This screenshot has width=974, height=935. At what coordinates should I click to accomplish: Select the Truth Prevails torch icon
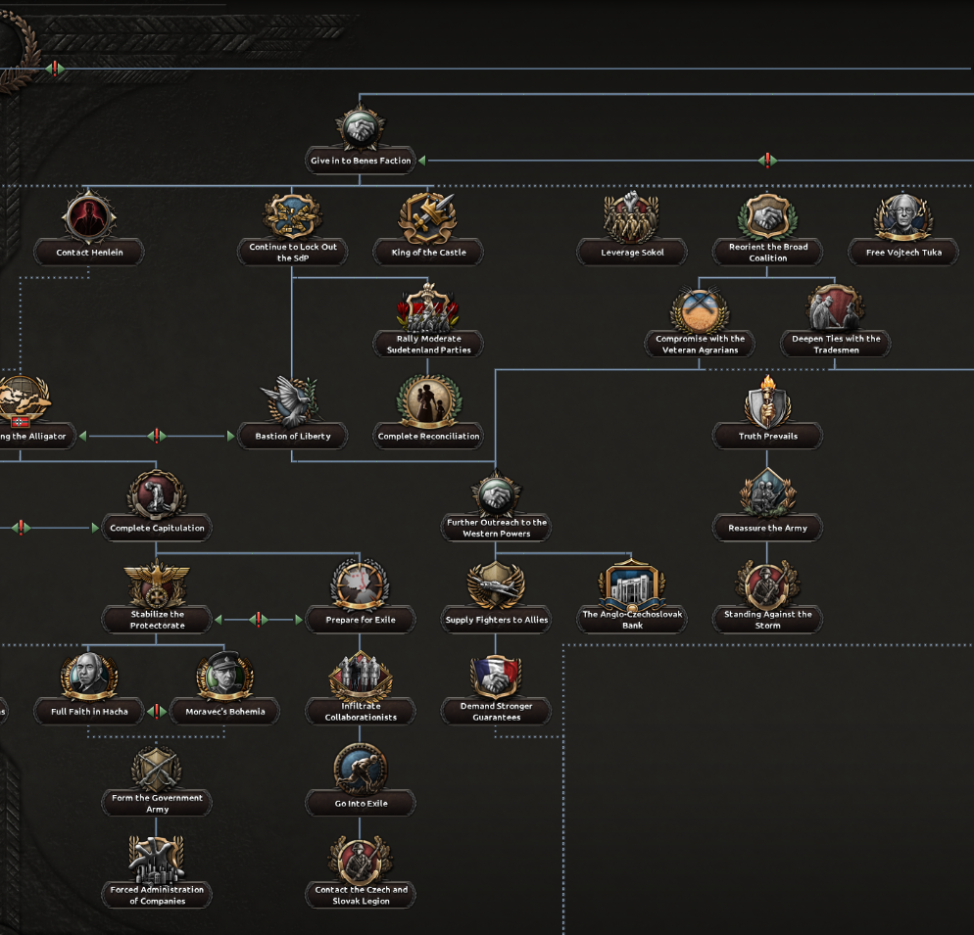767,401
